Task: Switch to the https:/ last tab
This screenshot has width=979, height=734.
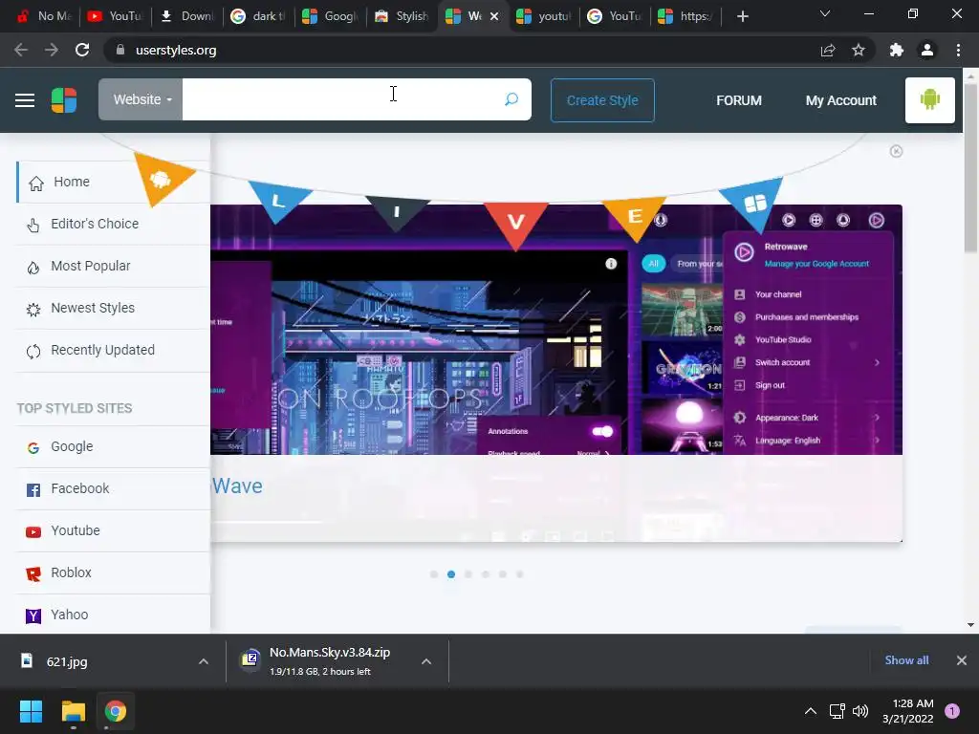Action: [686, 16]
